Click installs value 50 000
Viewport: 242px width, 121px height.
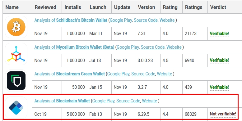(x=78, y=87)
